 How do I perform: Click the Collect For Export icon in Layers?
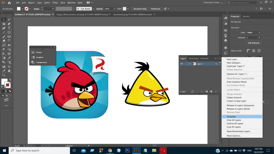(x=192, y=92)
